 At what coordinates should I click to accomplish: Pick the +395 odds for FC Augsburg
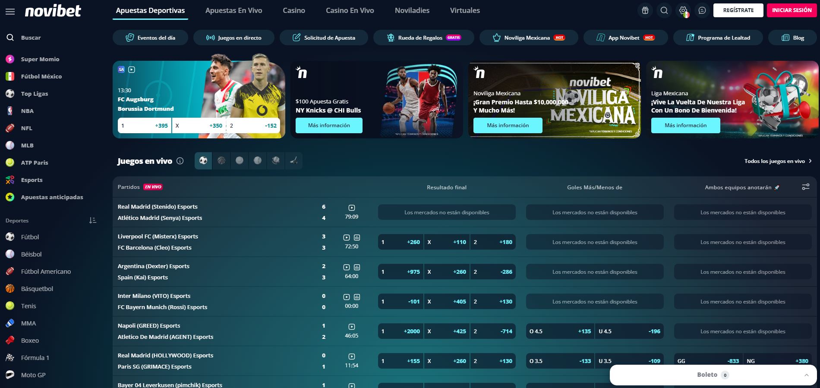[145, 126]
